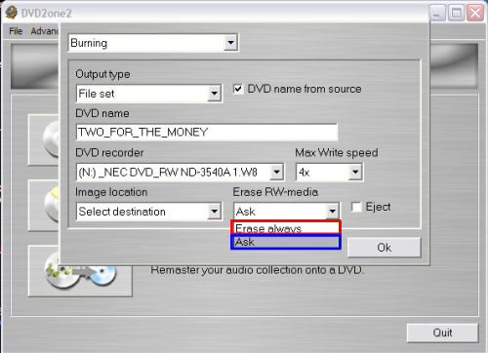Maximize the DVD2one2 window

coord(457,14)
